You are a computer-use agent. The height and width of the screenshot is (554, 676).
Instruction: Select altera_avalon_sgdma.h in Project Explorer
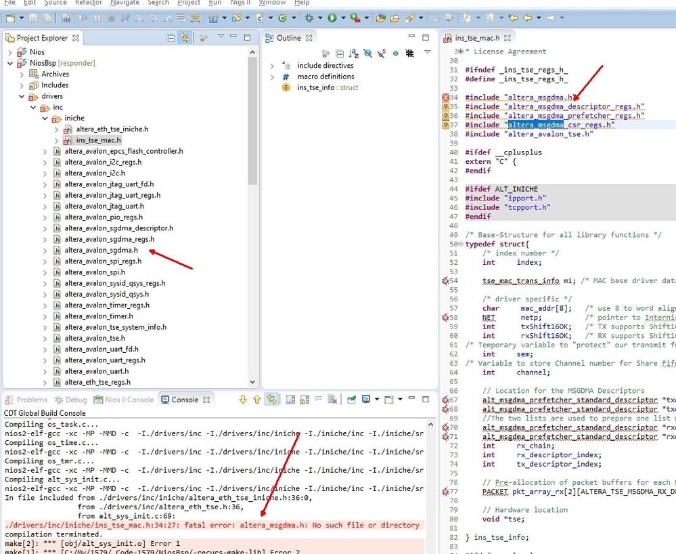(x=101, y=250)
